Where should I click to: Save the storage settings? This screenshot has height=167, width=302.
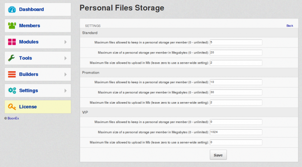pyautogui.click(x=218, y=155)
